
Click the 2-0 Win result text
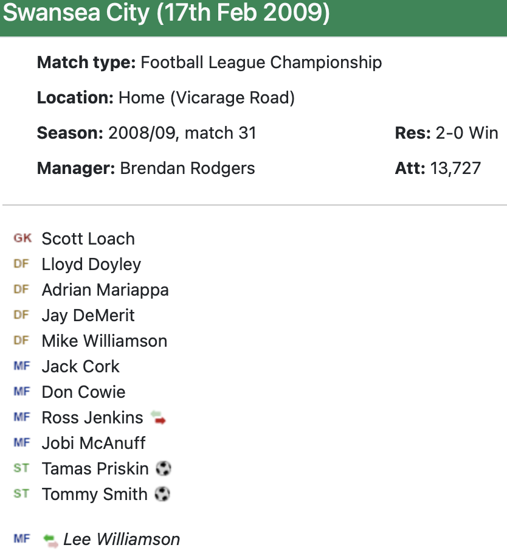467,133
